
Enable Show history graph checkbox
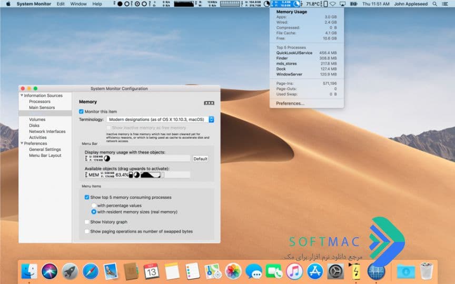[87, 222]
